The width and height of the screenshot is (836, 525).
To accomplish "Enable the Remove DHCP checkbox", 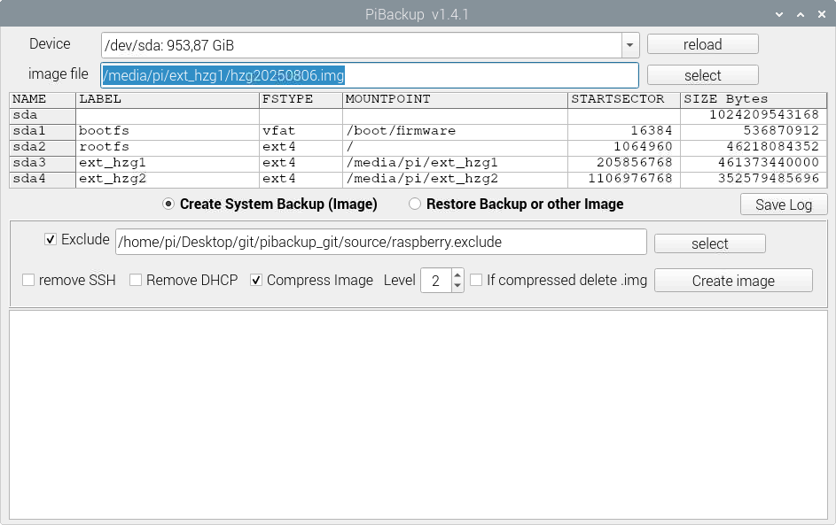I will 136,280.
